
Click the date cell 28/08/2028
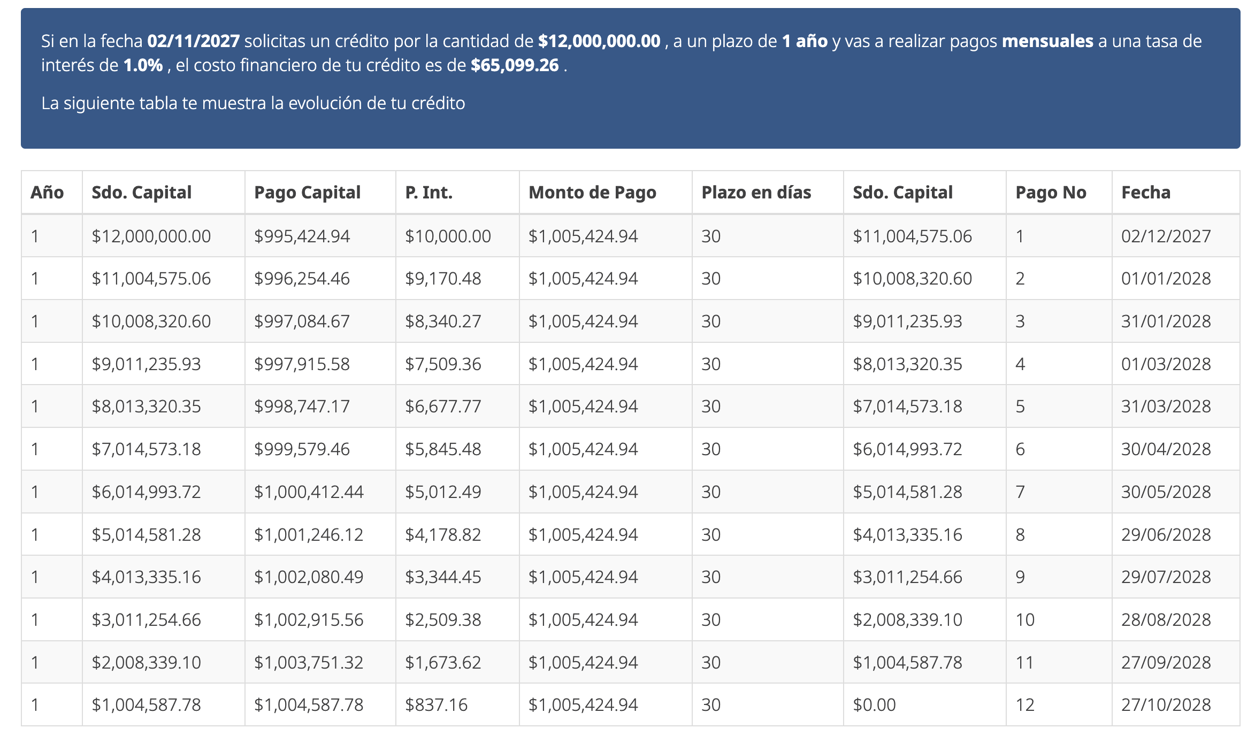(x=1176, y=619)
